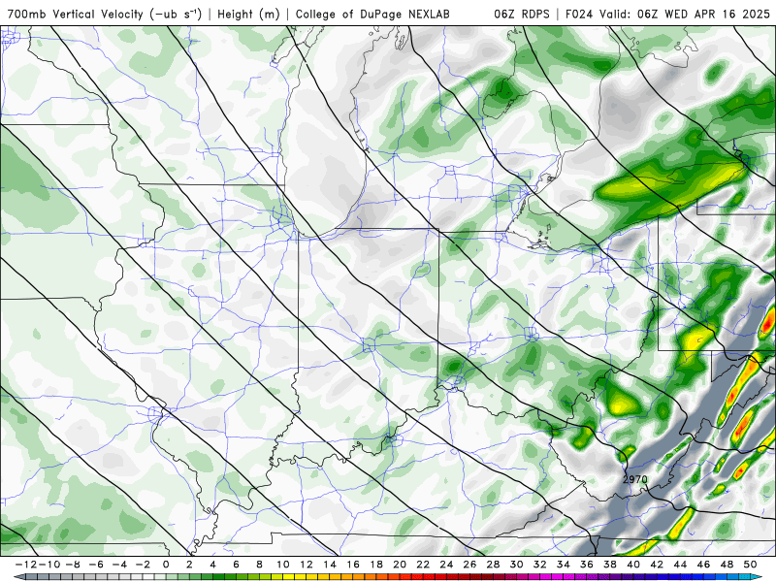776x582 pixels.
Task: Select the '30' color scale value
Action: pyautogui.click(x=516, y=565)
